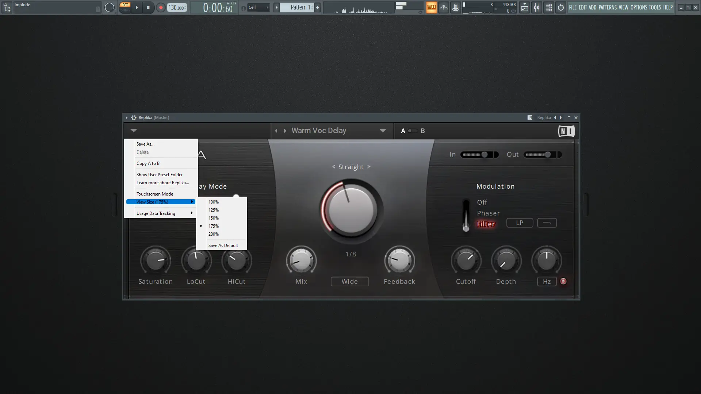Open the playlist view icon
The width and height of the screenshot is (701, 394).
pos(525,7)
